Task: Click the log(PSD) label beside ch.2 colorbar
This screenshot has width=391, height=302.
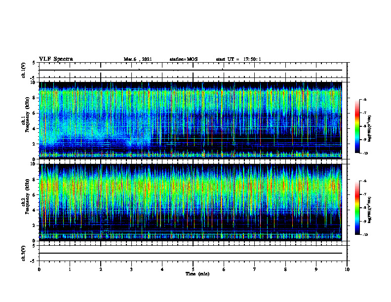Action: pos(370,209)
